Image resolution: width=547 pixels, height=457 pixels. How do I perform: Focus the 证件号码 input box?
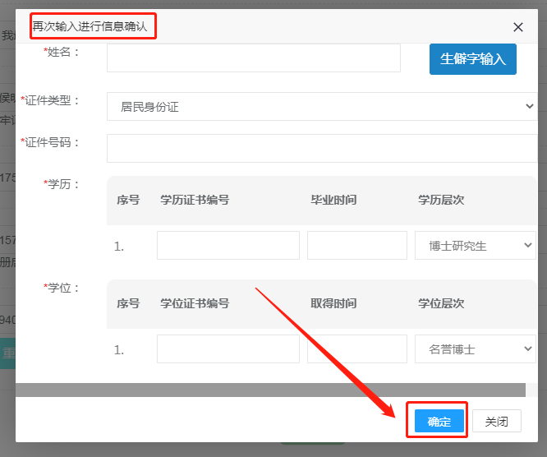point(321,148)
